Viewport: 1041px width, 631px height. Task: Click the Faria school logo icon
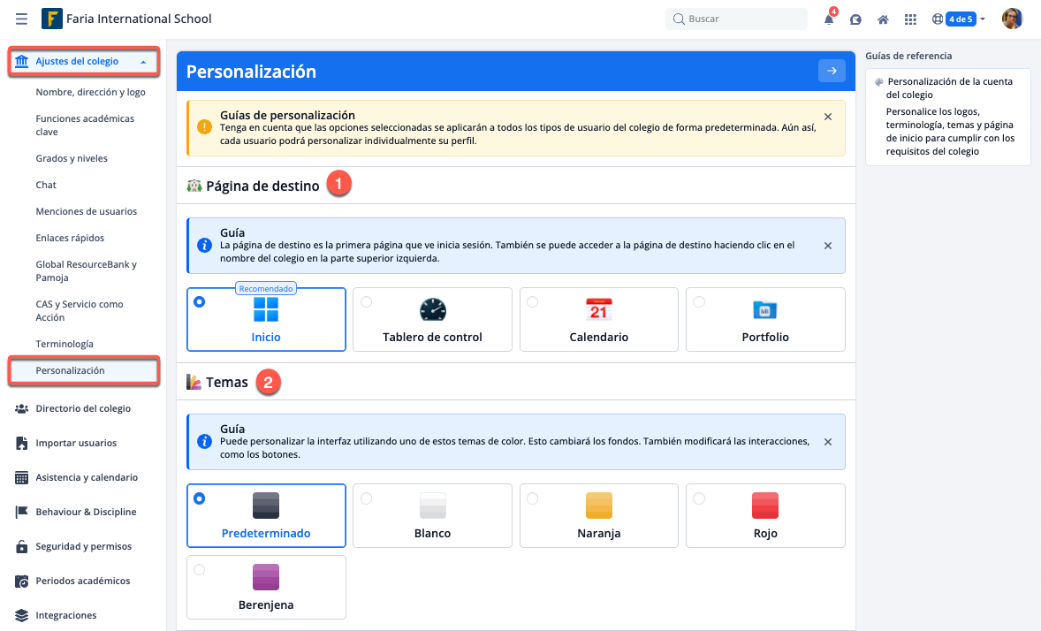point(52,19)
